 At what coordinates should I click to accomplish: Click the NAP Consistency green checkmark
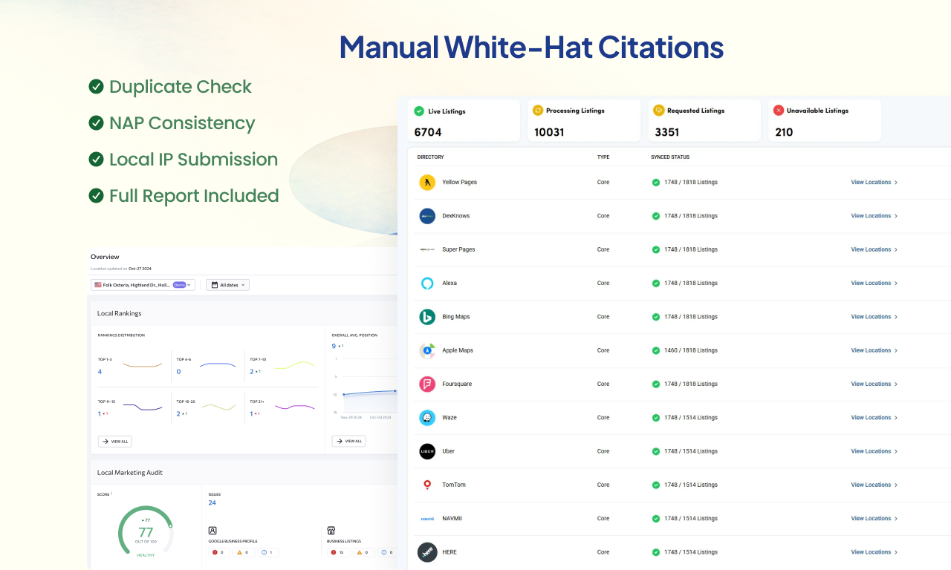point(96,123)
